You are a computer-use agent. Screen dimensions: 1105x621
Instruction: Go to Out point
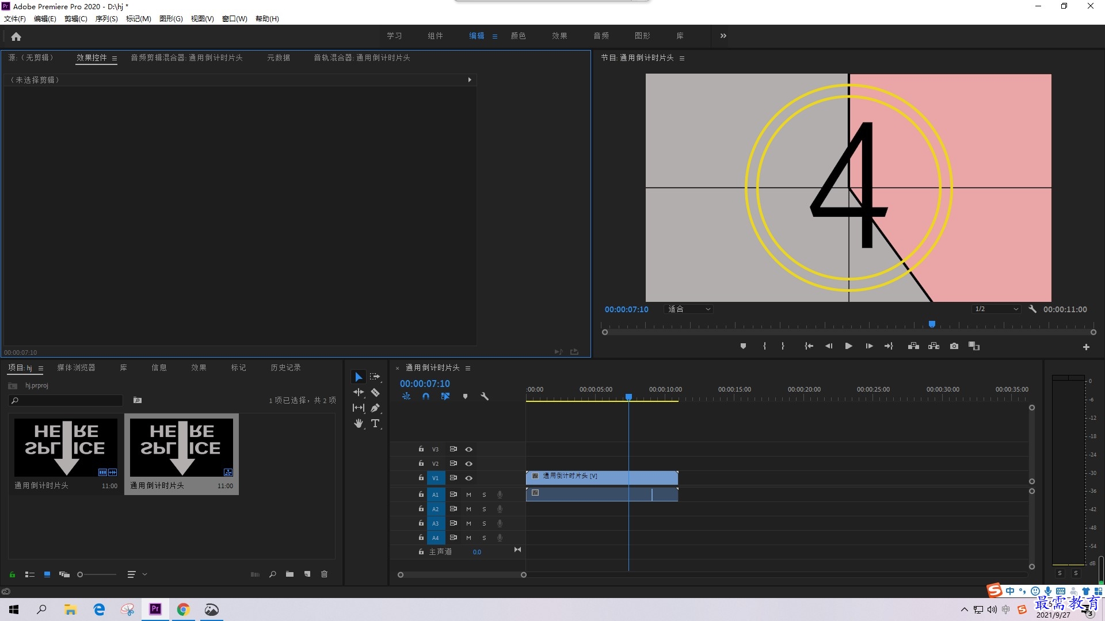click(889, 346)
